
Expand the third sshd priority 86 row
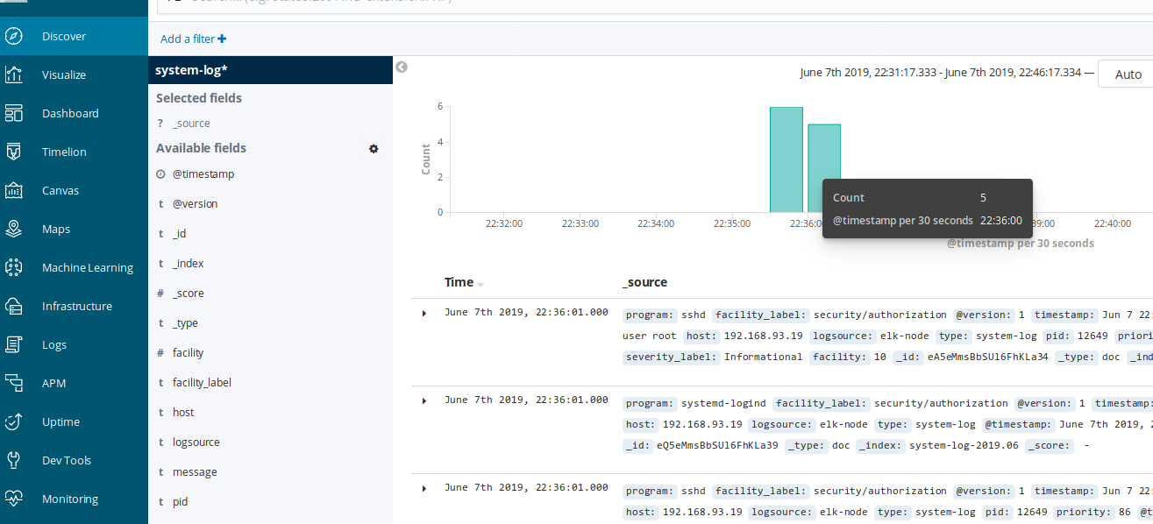coord(424,487)
